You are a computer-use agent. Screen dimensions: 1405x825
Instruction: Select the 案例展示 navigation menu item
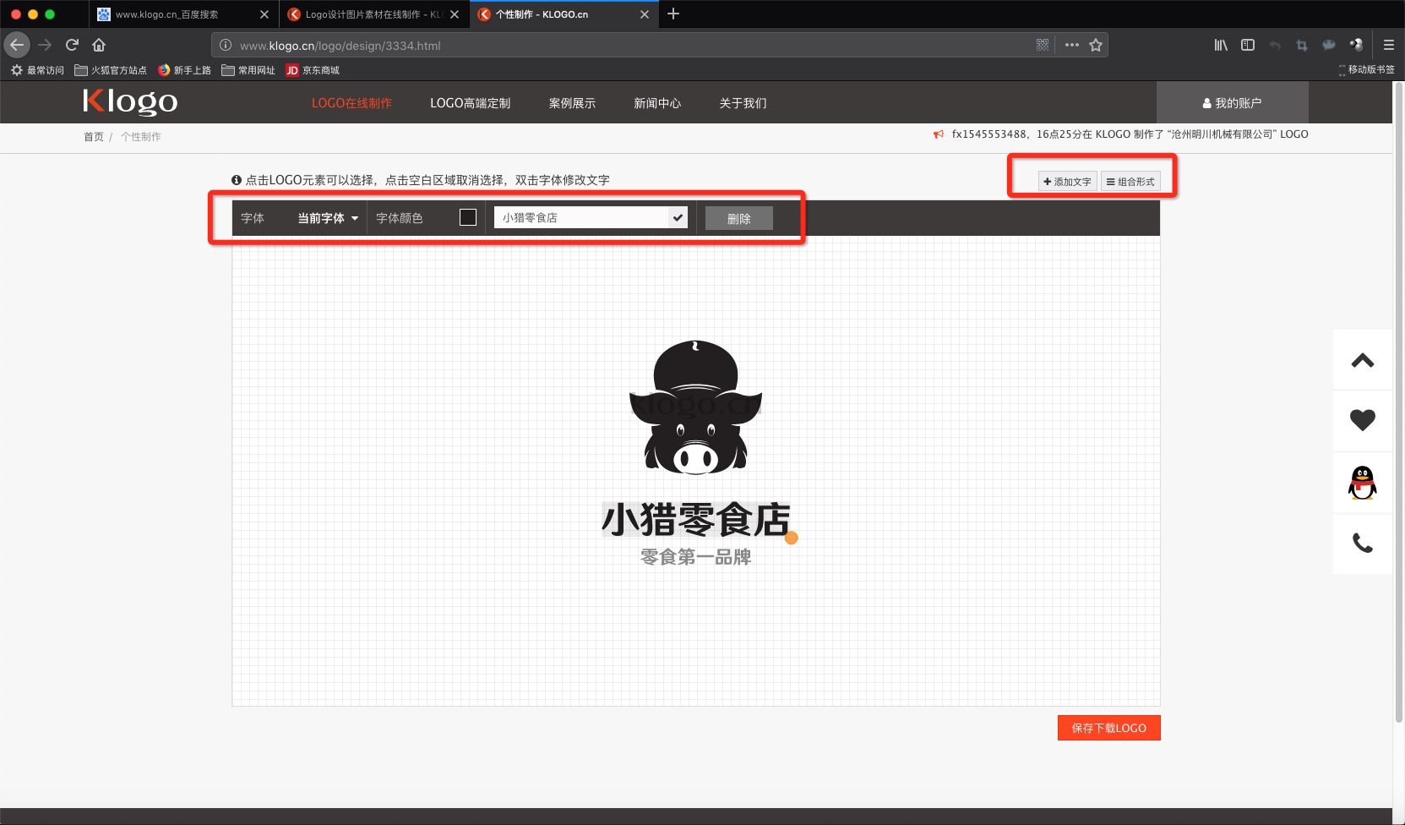(x=571, y=102)
